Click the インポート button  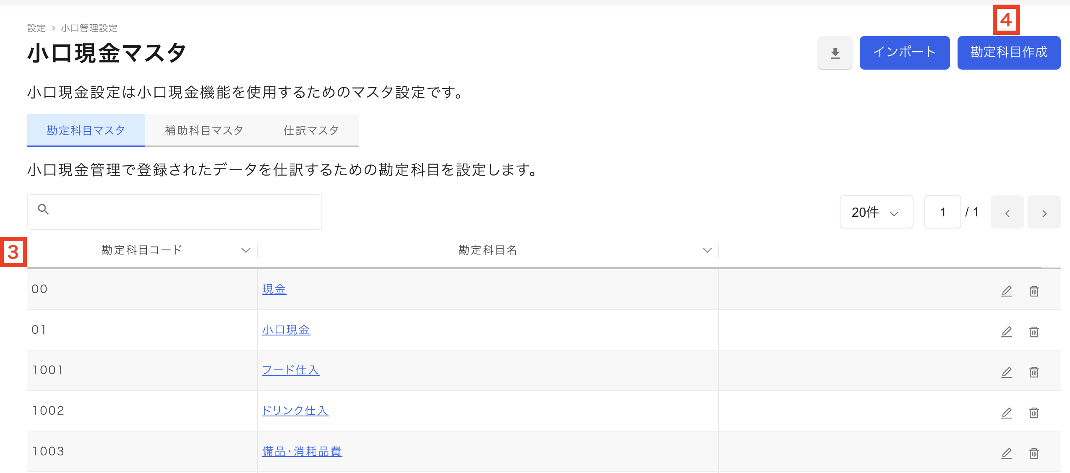[x=904, y=52]
